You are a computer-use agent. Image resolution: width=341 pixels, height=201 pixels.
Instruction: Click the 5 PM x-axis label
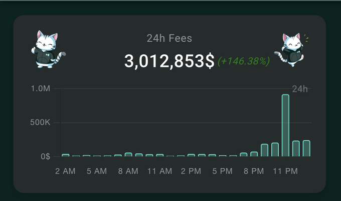(x=222, y=171)
